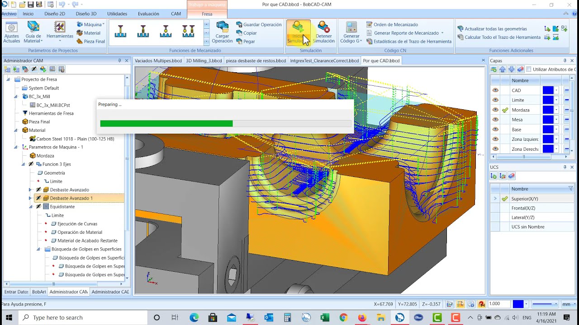Viewport: 579px width, 325px height.
Task: Click the status bar blue color swatch
Action: tap(518, 304)
